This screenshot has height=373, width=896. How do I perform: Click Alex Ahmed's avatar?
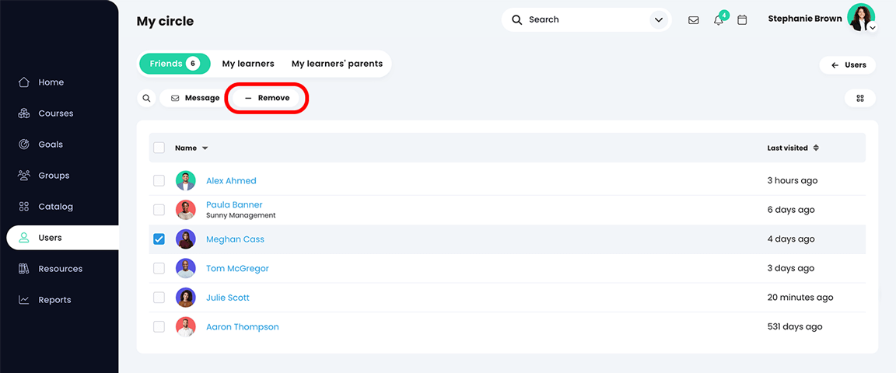[x=186, y=181]
